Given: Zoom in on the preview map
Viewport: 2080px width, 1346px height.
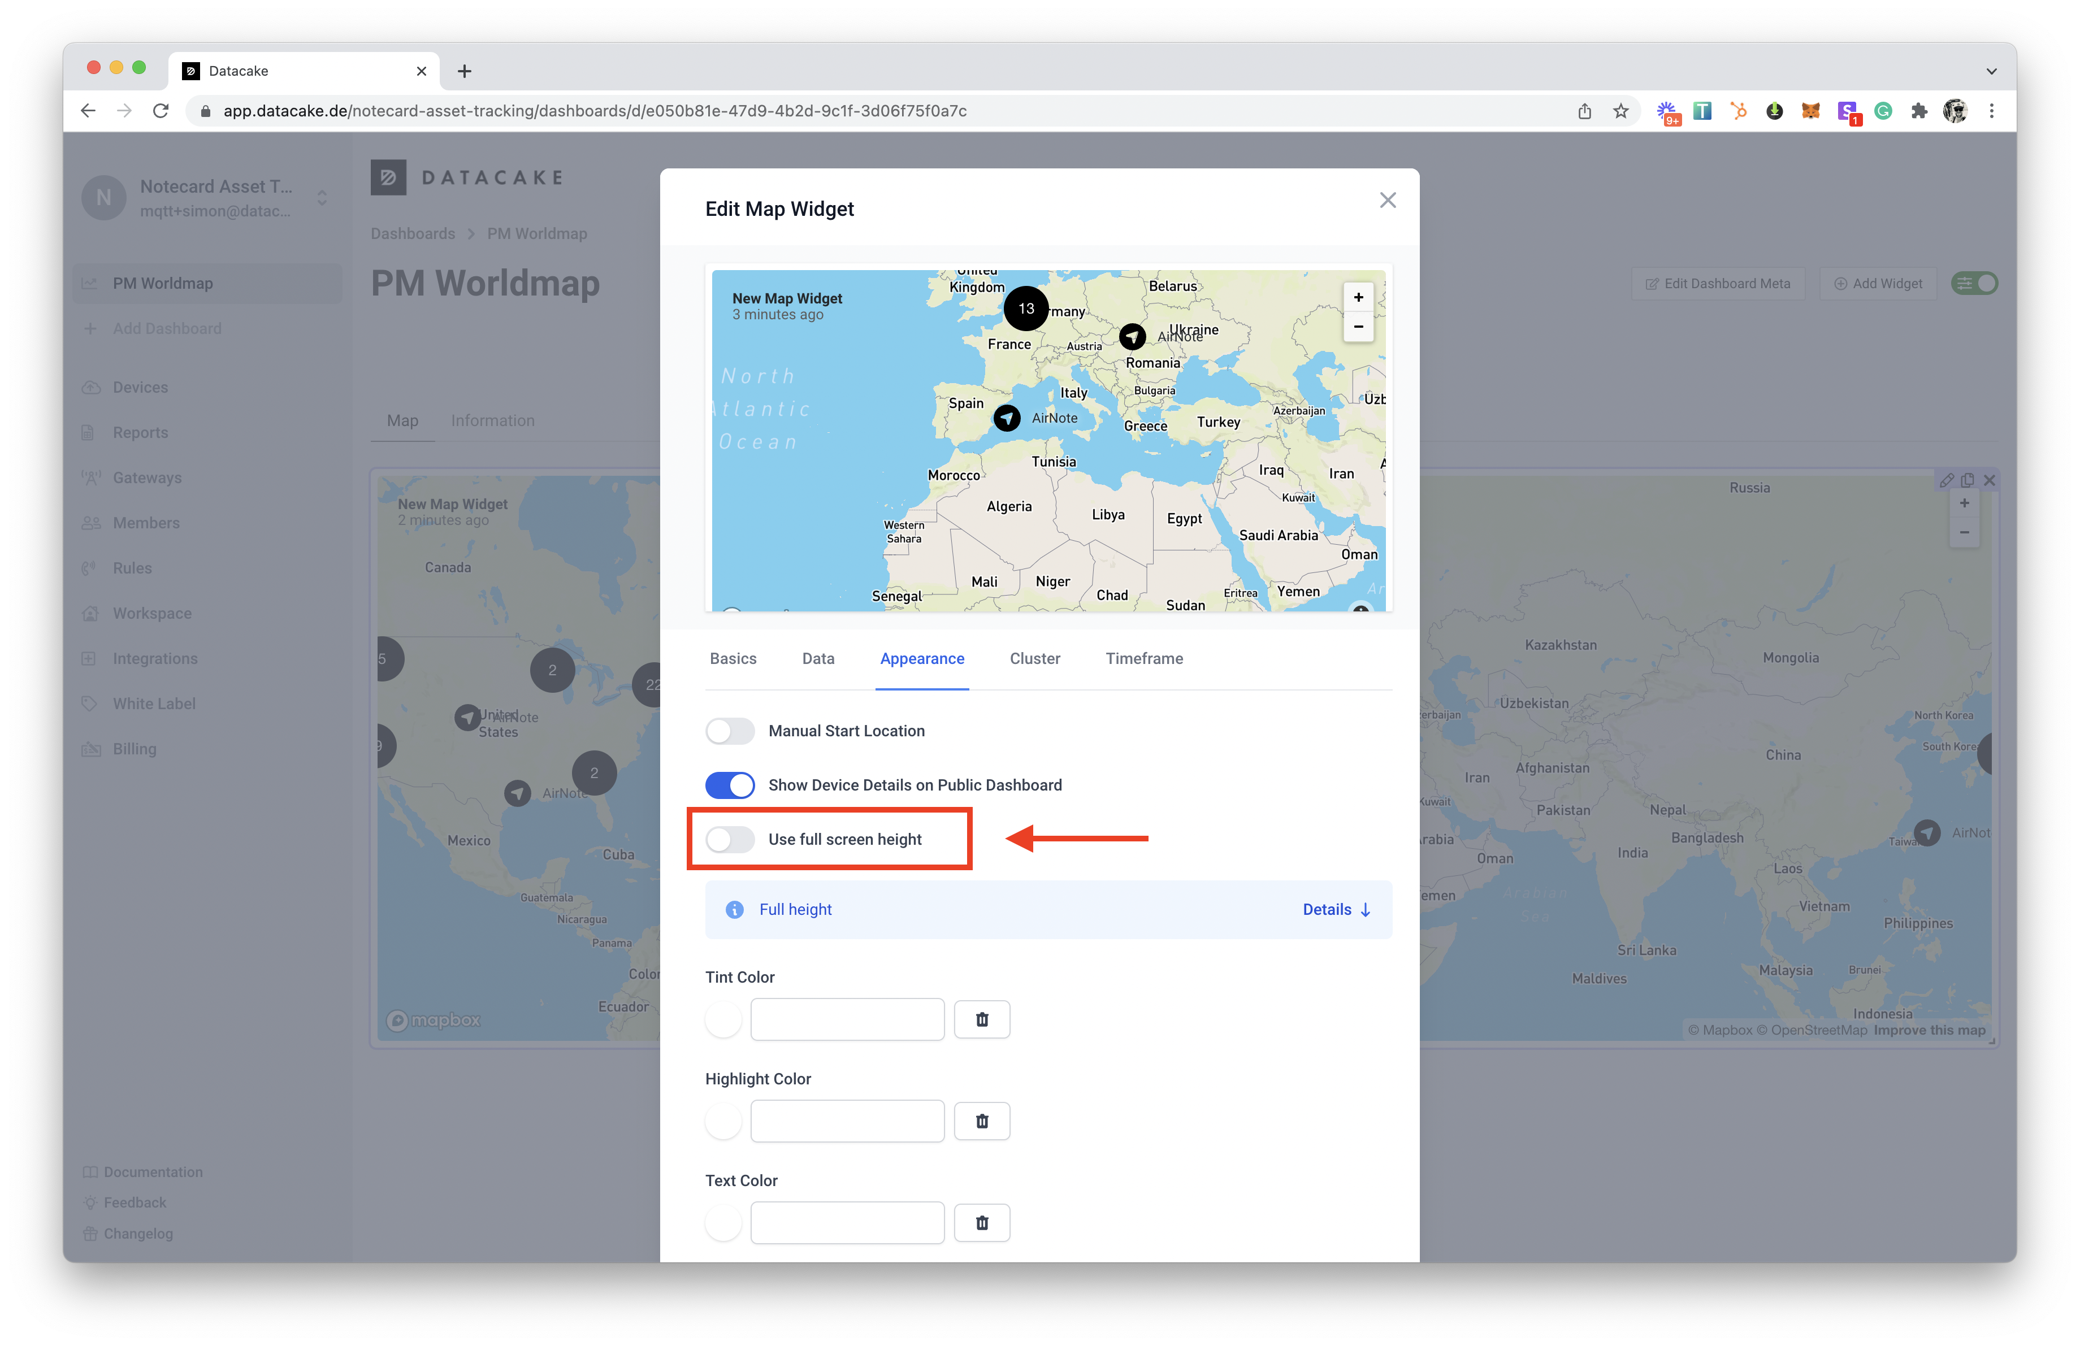Looking at the screenshot, I should click(1358, 297).
